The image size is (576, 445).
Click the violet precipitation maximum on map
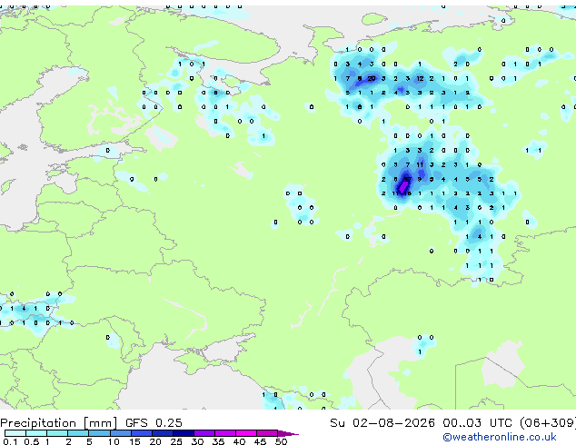(403, 187)
